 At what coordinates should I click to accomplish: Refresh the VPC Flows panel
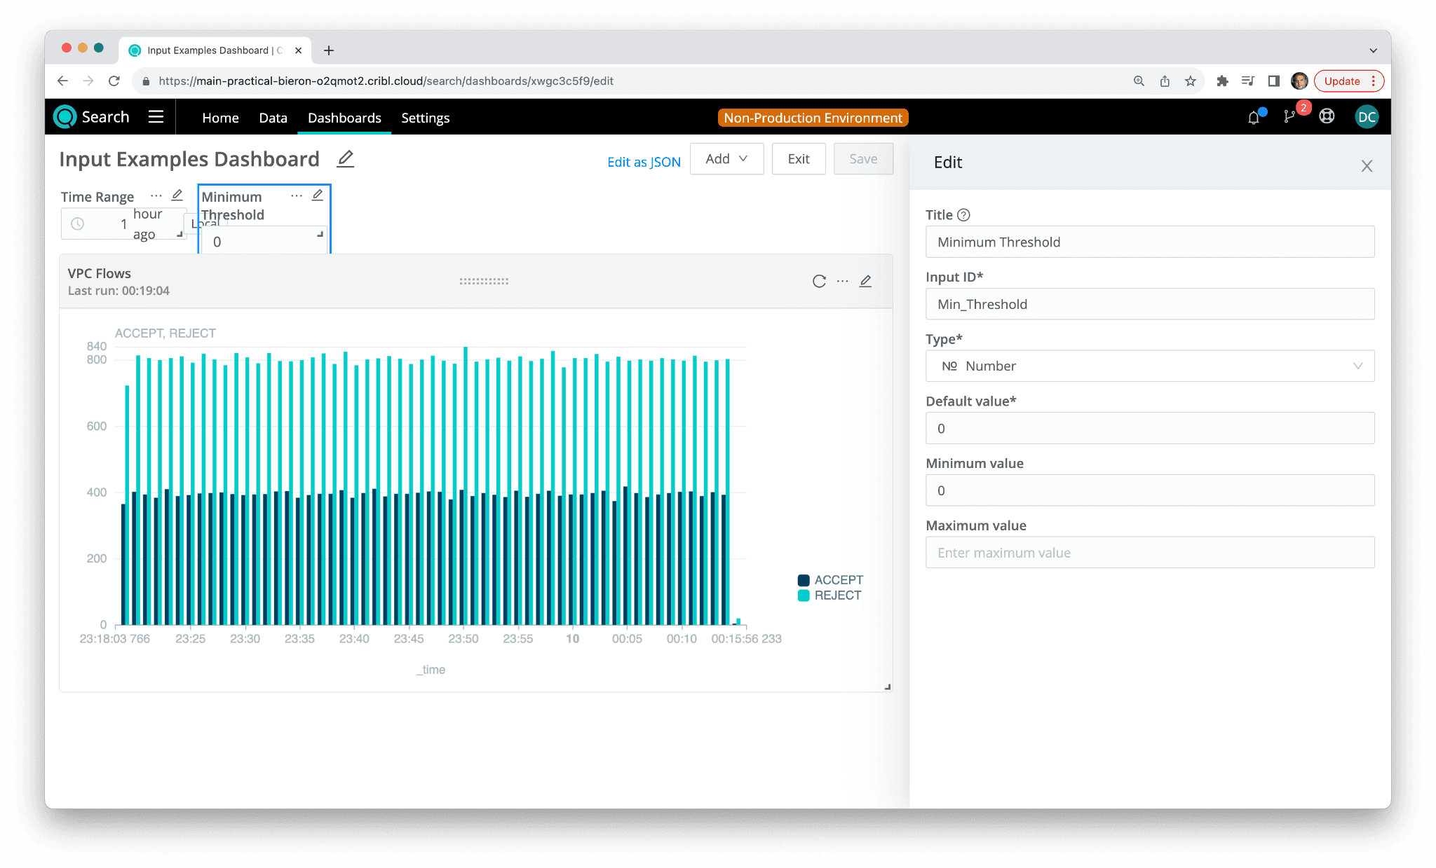point(819,282)
